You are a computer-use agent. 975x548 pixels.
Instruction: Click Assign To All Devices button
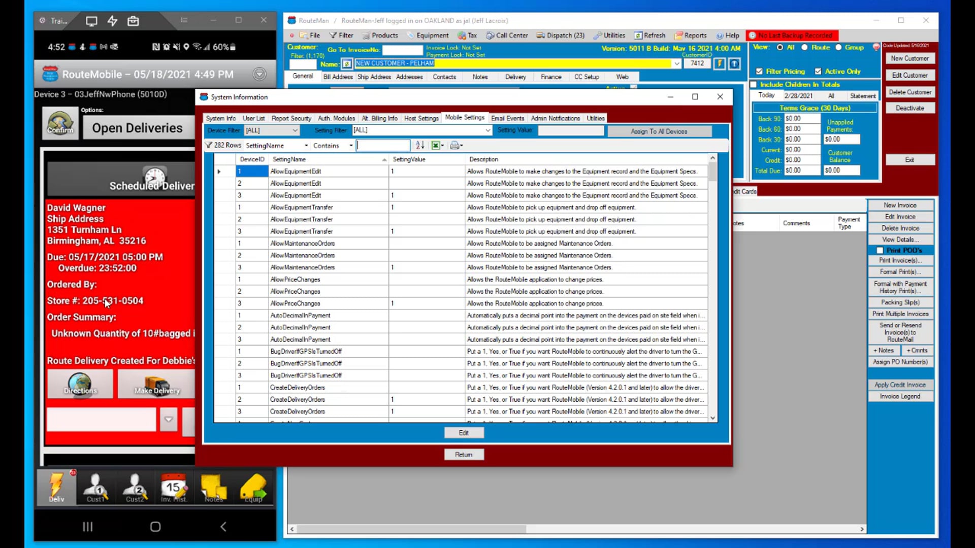[x=659, y=131]
